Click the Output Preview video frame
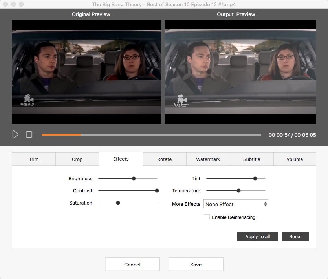The width and height of the screenshot is (328, 279). [x=240, y=72]
